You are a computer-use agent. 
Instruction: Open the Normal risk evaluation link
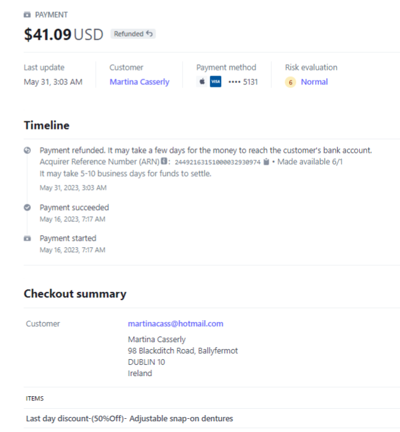click(314, 82)
